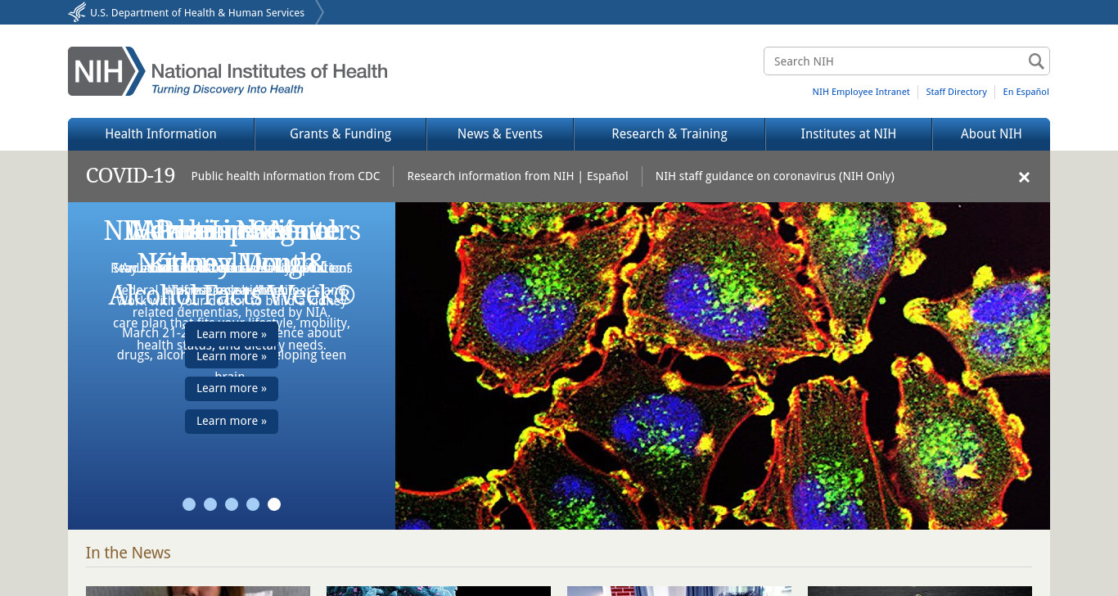Select the fourth carousel slide dot

tap(253, 504)
